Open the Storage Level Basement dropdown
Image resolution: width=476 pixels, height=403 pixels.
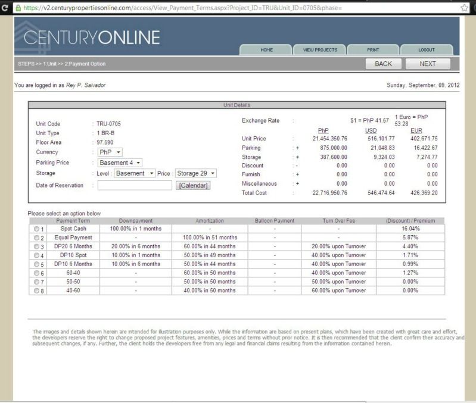135,173
